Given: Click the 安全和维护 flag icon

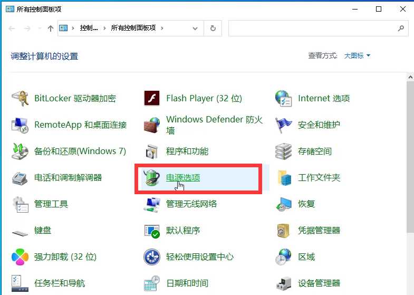Looking at the screenshot, I should pos(284,125).
